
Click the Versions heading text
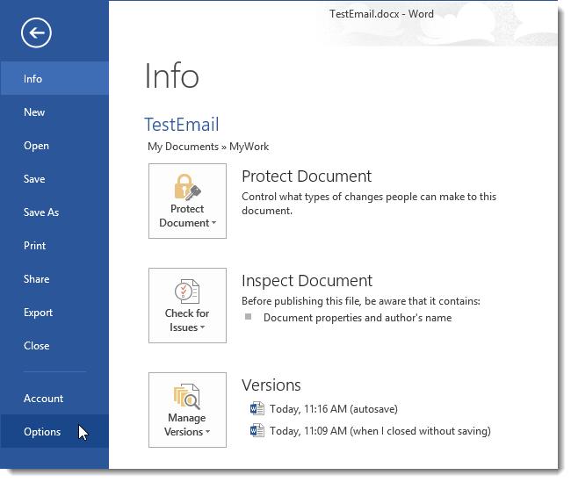point(271,385)
